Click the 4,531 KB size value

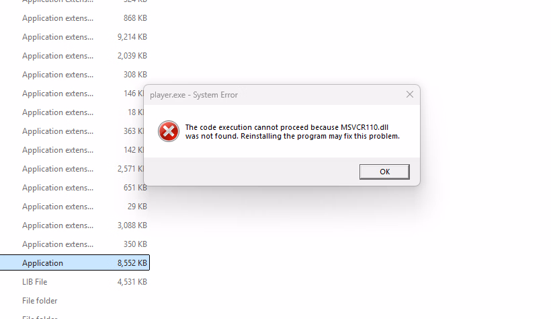[132, 282]
